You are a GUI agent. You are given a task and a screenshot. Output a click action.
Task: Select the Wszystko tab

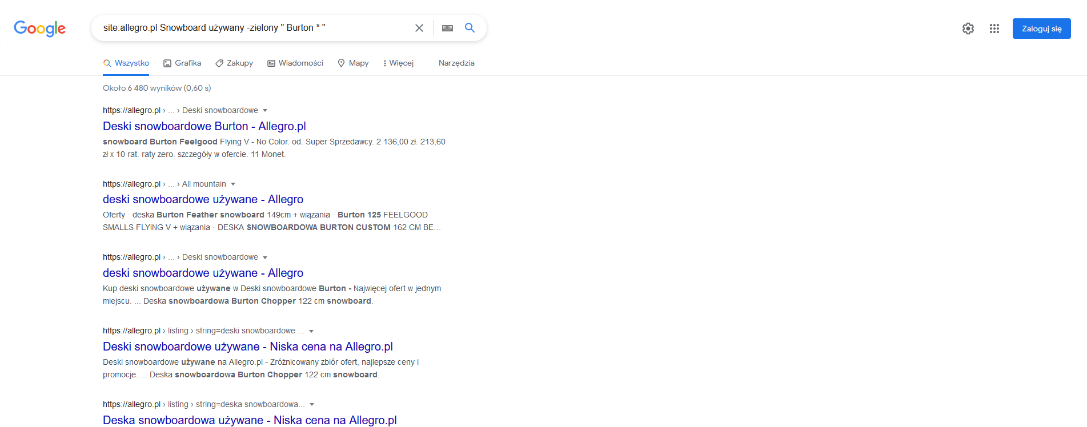click(x=126, y=63)
